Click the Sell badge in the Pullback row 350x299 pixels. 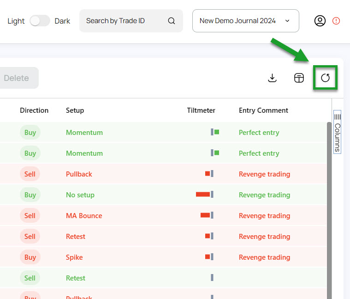[30, 174]
